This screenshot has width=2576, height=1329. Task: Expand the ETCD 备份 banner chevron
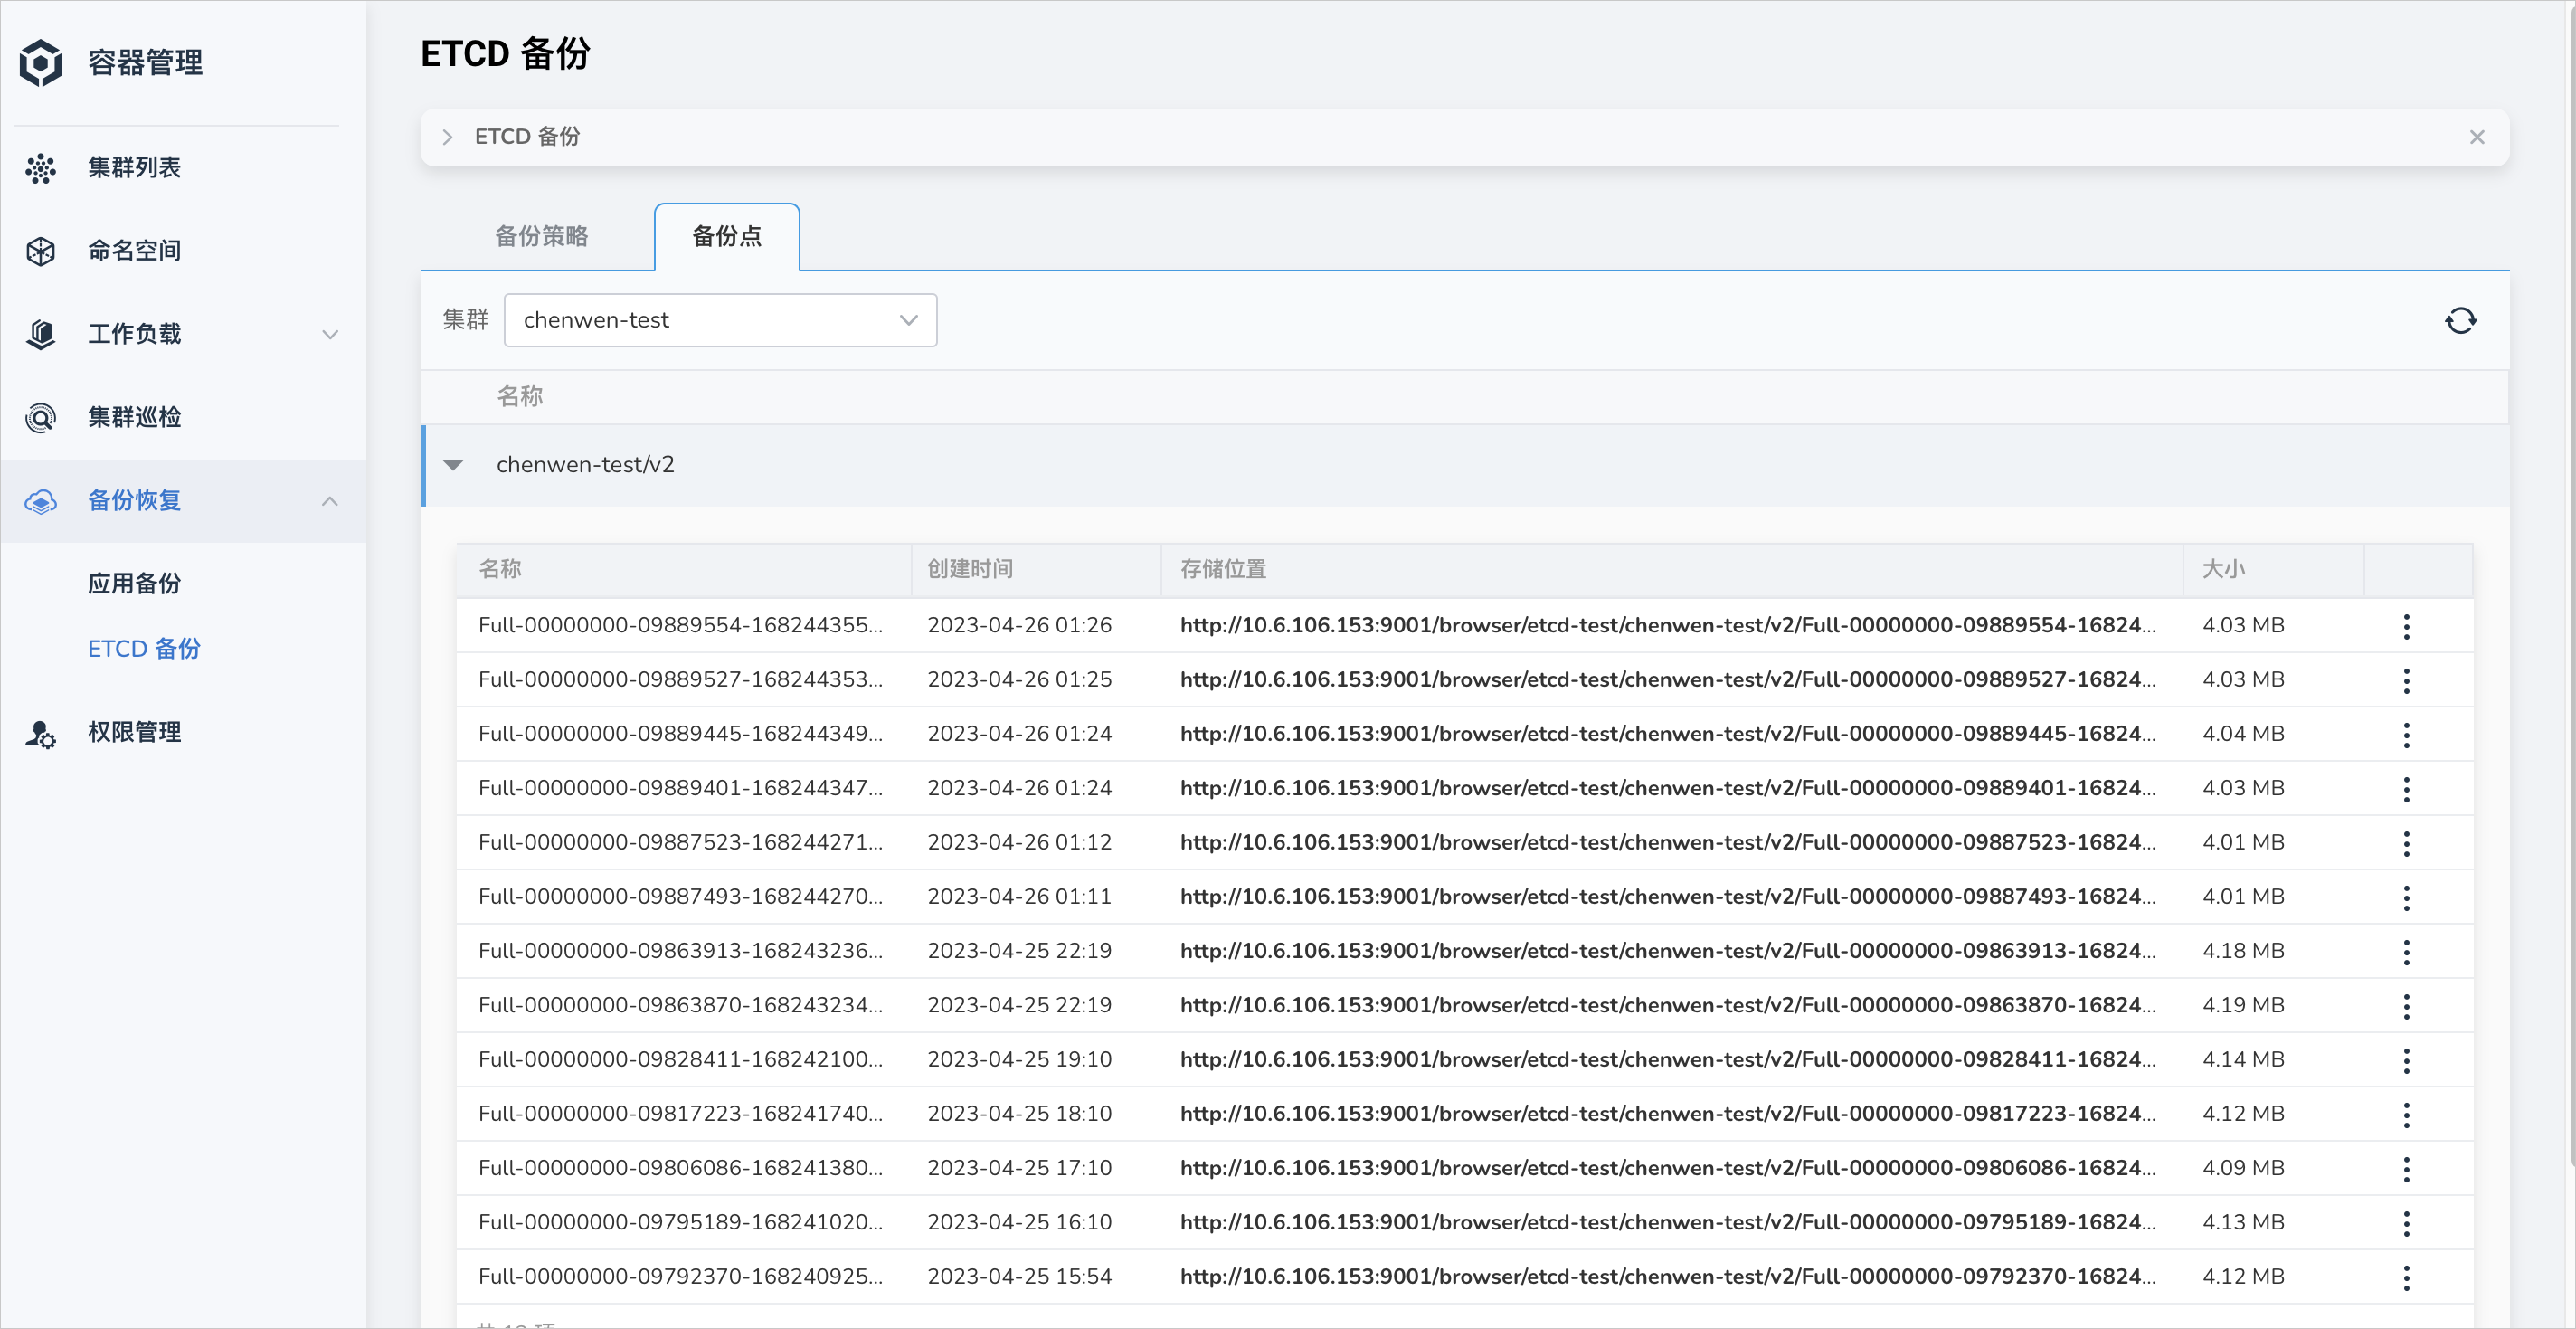[x=447, y=137]
